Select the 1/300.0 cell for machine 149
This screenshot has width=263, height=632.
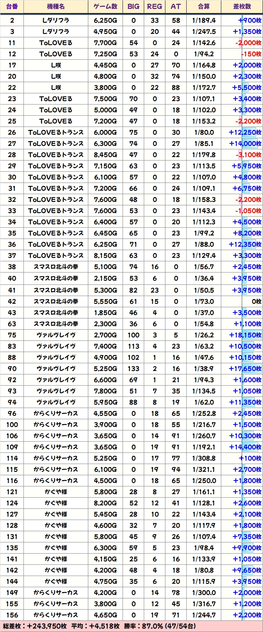pyautogui.click(x=204, y=592)
